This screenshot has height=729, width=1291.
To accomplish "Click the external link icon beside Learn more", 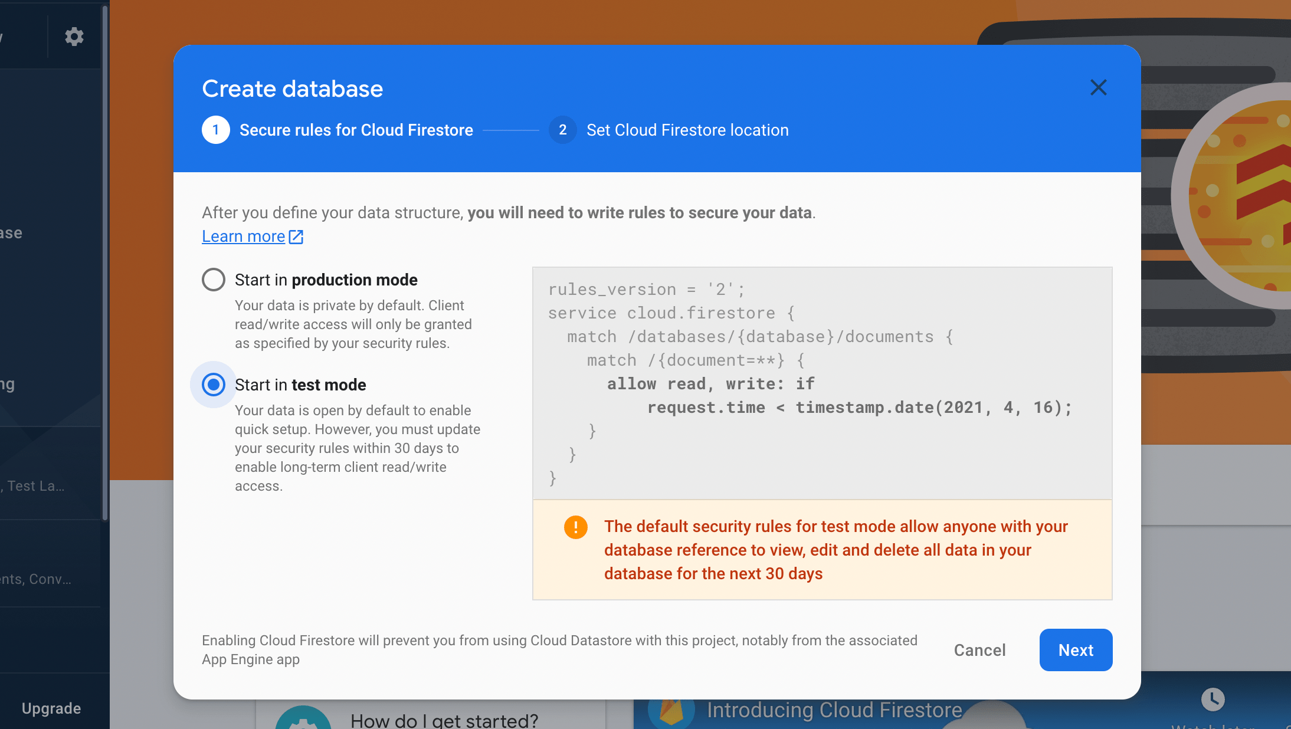I will [x=296, y=237].
